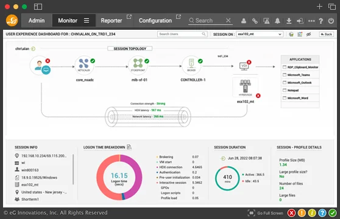Click the session start time Jun 28, 2022
This screenshot has width=340, height=219.
click(244, 158)
